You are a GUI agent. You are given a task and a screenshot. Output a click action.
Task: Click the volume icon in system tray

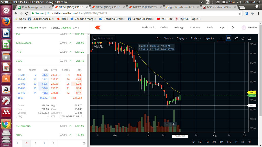pos(239,2)
